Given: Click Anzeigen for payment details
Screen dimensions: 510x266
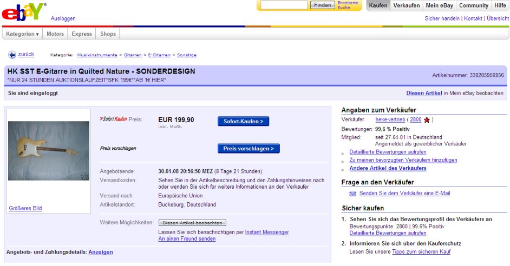Looking at the screenshot, I should point(101,252).
